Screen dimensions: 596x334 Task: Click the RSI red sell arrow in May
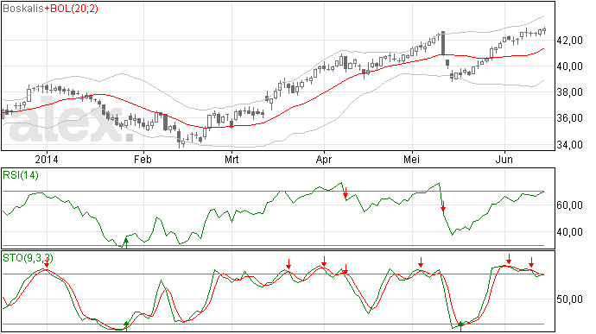[443, 206]
